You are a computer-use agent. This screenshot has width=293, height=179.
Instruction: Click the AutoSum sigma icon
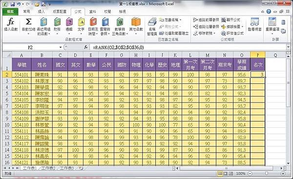tap(28, 22)
